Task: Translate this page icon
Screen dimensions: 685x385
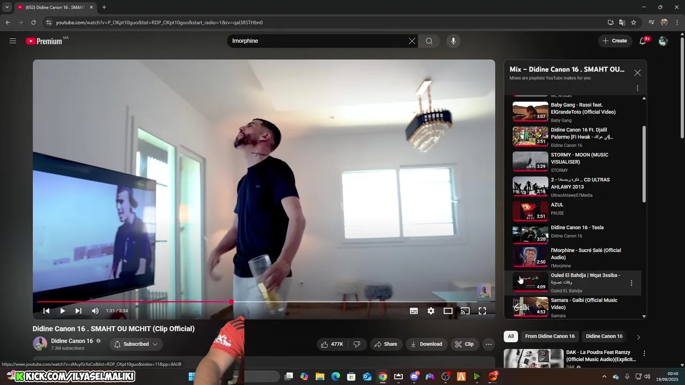Action: [622, 22]
